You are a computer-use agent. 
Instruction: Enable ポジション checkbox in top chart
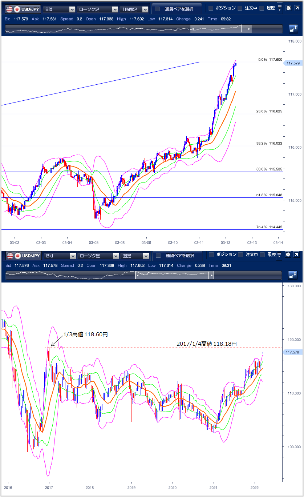[211, 8]
